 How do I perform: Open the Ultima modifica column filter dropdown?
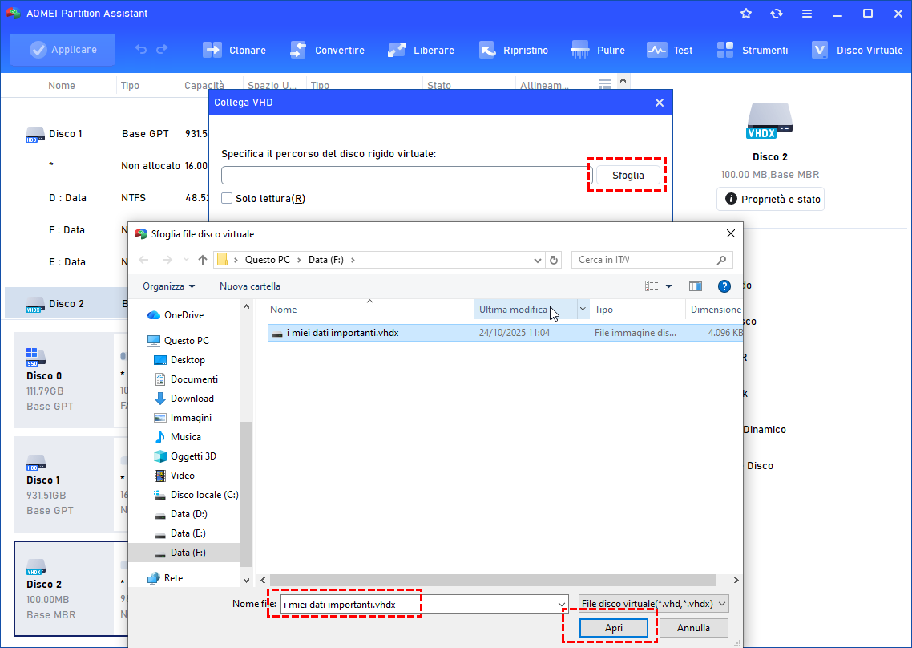point(582,309)
